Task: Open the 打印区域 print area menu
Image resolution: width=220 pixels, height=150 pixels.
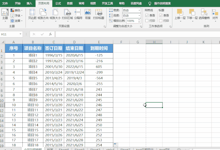Action: pyautogui.click(x=67, y=15)
